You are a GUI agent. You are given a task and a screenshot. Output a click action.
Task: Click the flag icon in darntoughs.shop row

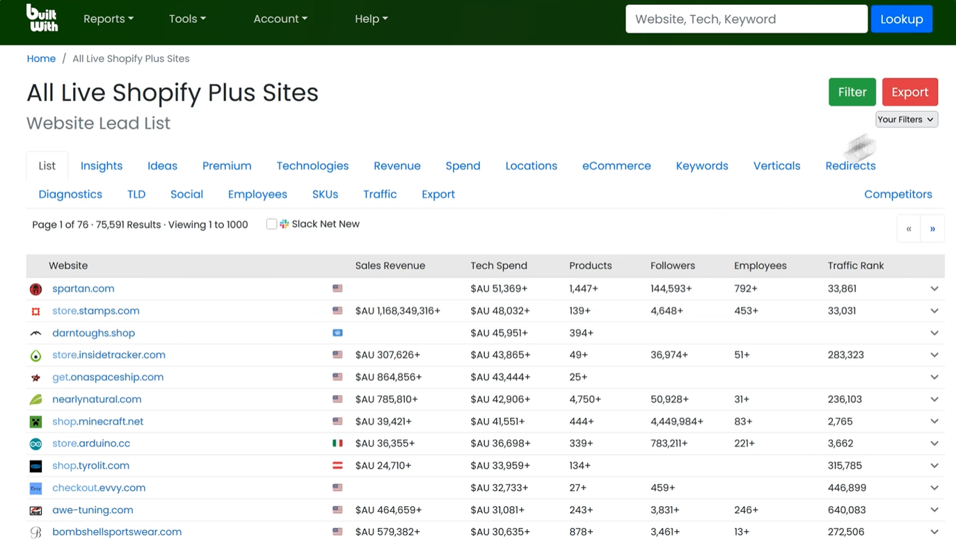(337, 332)
